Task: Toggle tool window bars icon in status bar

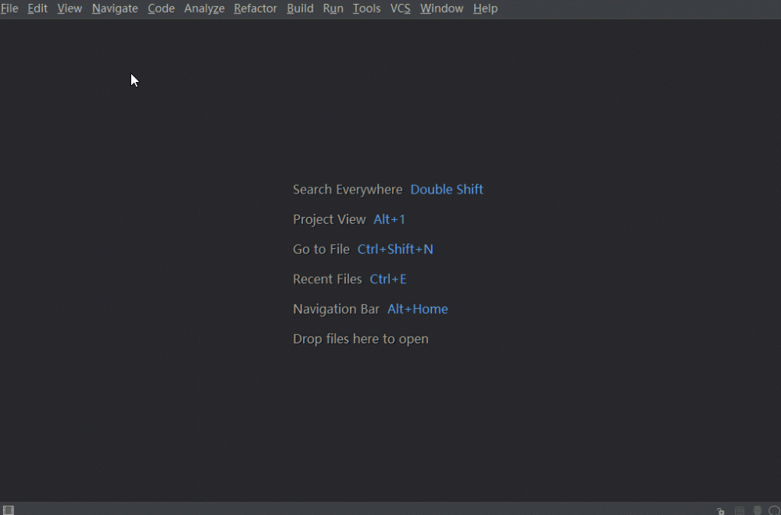Action: (9, 510)
